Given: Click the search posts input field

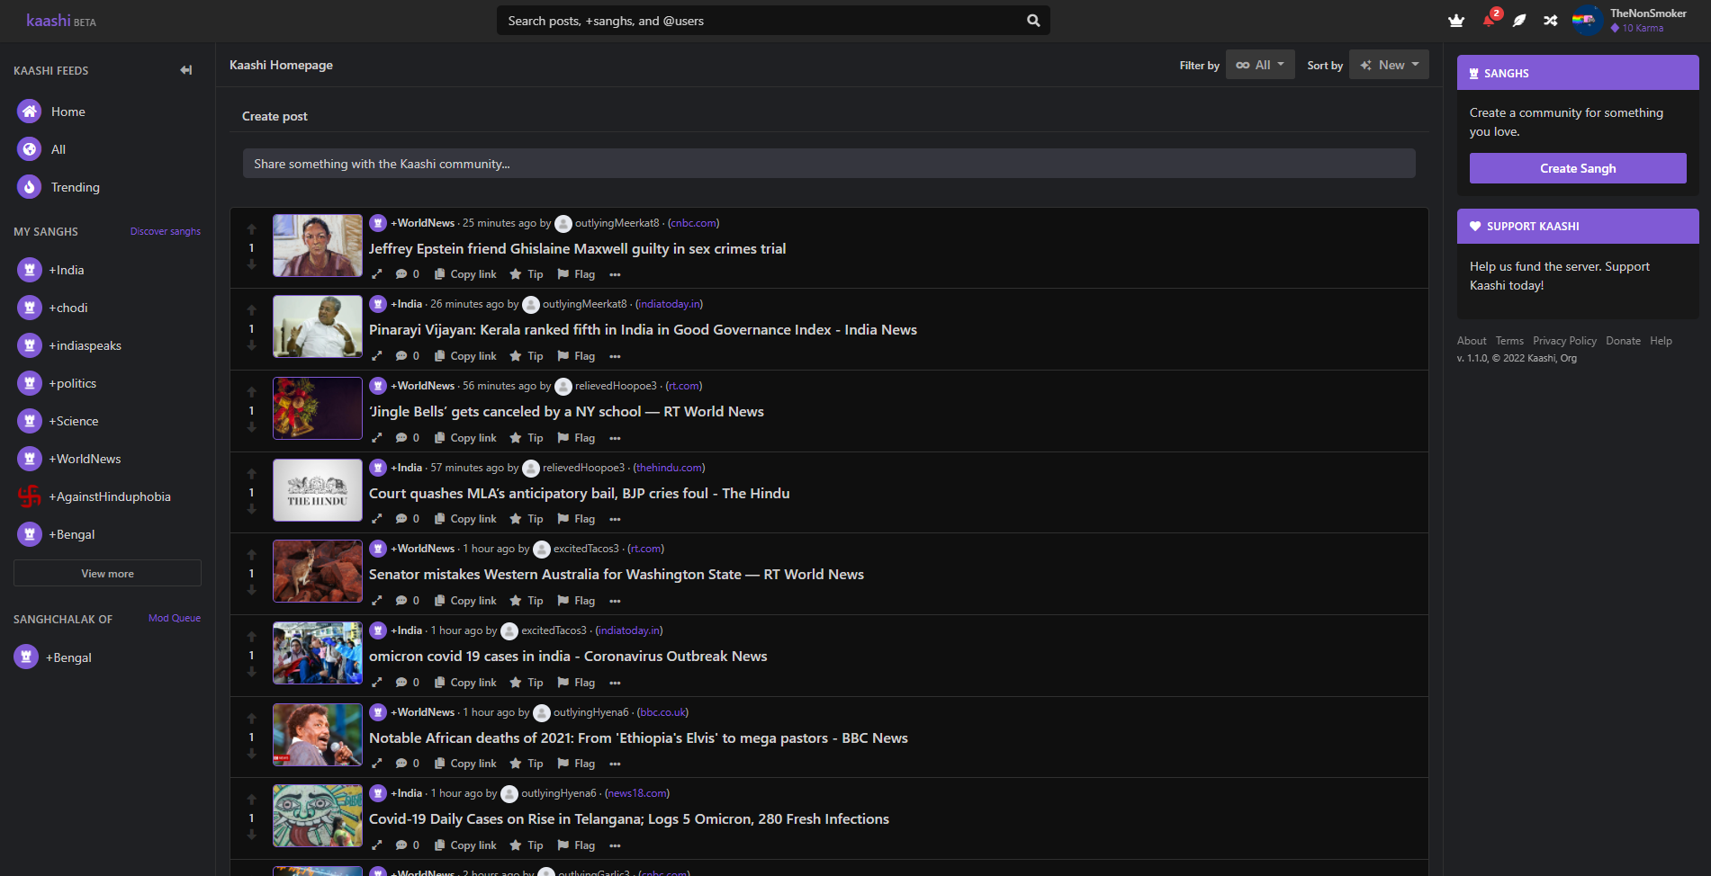Looking at the screenshot, I should [x=761, y=21].
